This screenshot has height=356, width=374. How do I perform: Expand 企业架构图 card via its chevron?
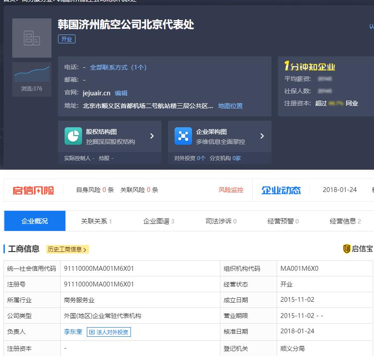point(262,136)
